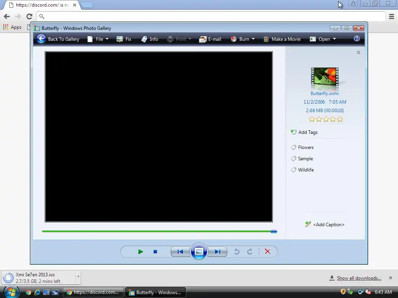Viewport: 398px width, 298px height.
Task: Click security shield tray icon
Action: (x=343, y=292)
